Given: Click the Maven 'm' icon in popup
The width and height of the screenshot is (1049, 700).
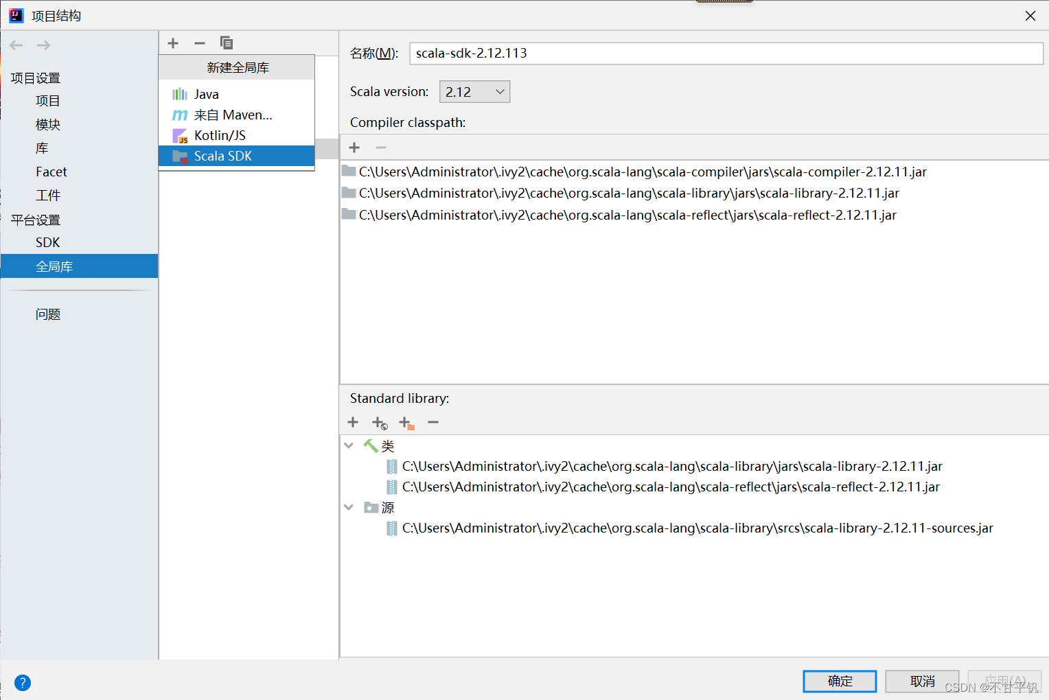Looking at the screenshot, I should pos(180,115).
